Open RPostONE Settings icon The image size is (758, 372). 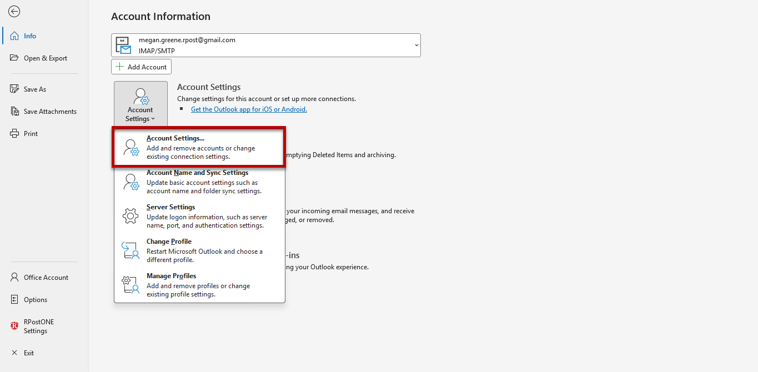coord(14,326)
